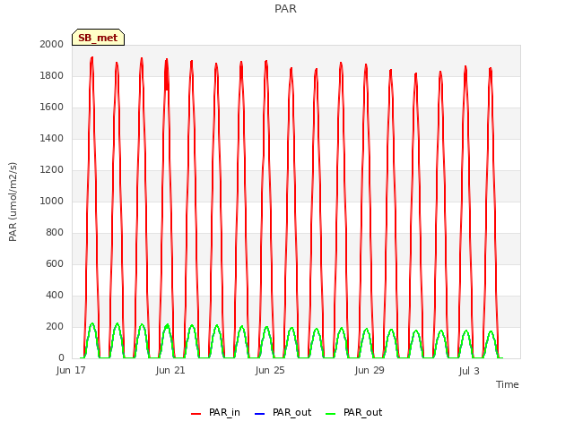Click the first green PAR_out peak after Jun 17
Screen dimensions: 574x430
pos(91,324)
